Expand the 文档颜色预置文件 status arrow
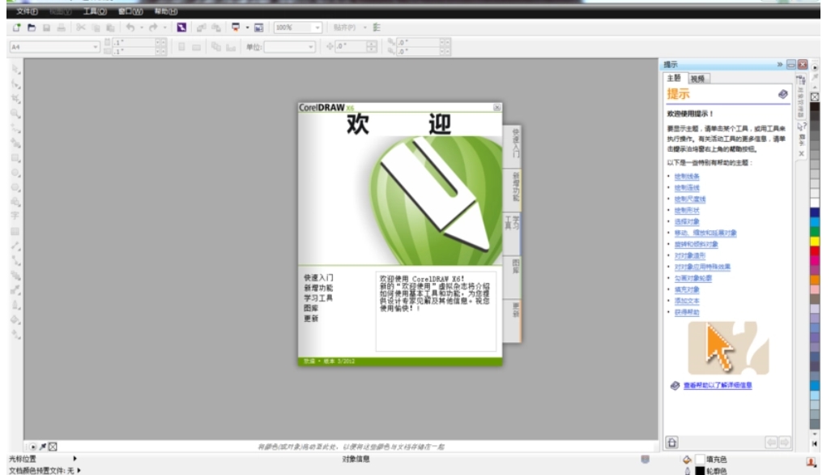Viewport: 831px width, 475px height. (79, 470)
